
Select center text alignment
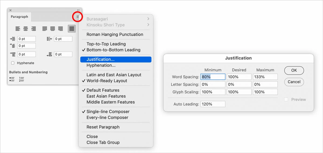(26, 28)
